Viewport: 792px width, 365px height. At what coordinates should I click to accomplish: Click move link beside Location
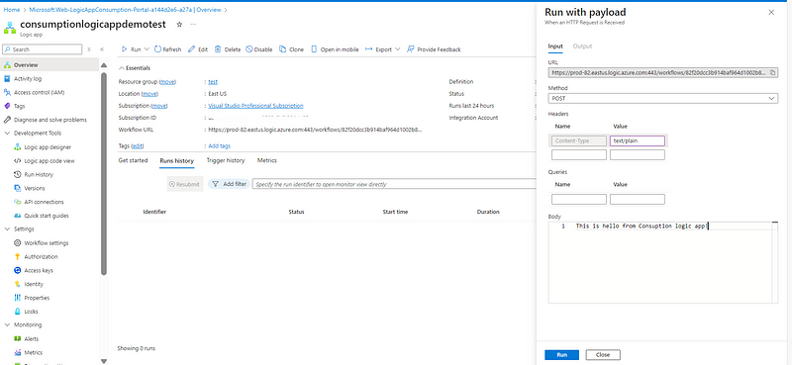[x=149, y=94]
